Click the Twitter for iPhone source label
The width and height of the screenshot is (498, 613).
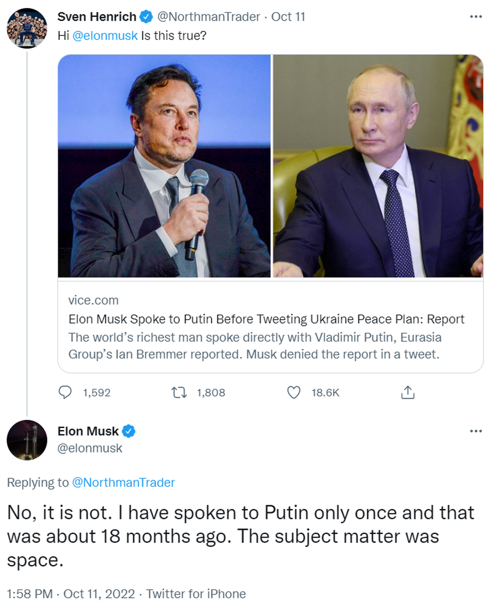click(x=196, y=593)
